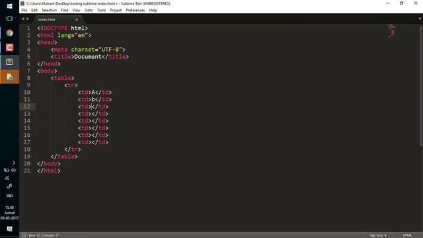Place cursor on DOCTYPE keyword
The image size is (423, 238).
coord(56,28)
